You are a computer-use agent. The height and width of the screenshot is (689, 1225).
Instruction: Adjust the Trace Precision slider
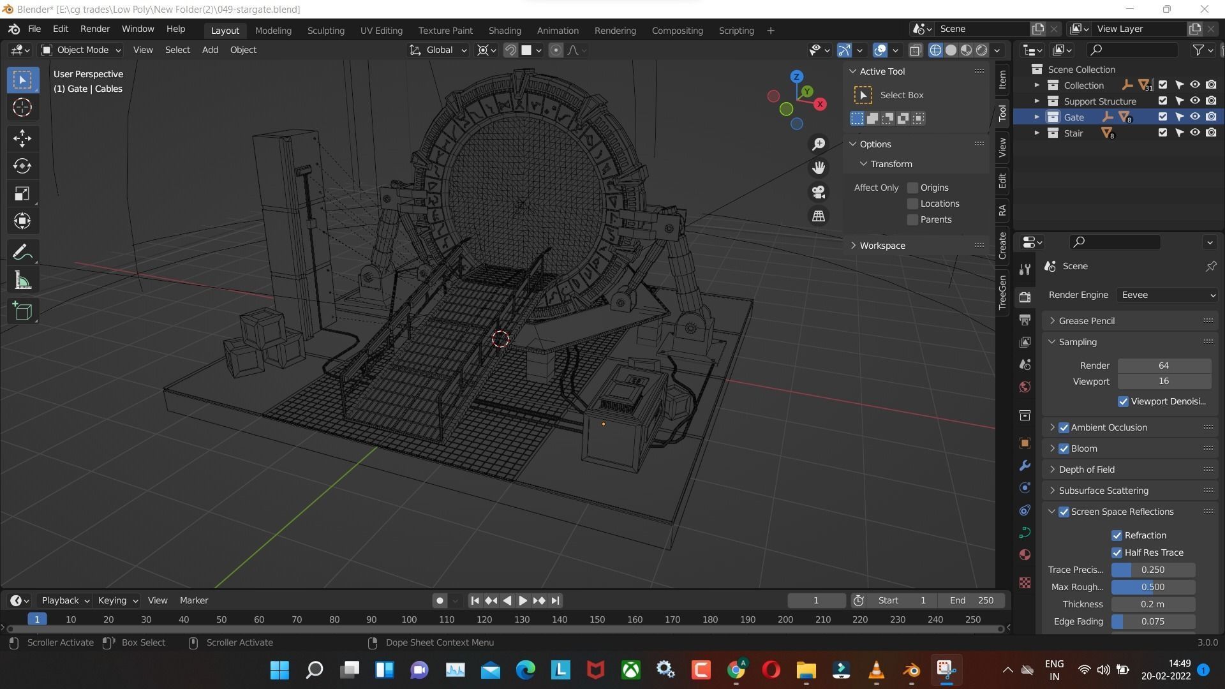(x=1152, y=569)
